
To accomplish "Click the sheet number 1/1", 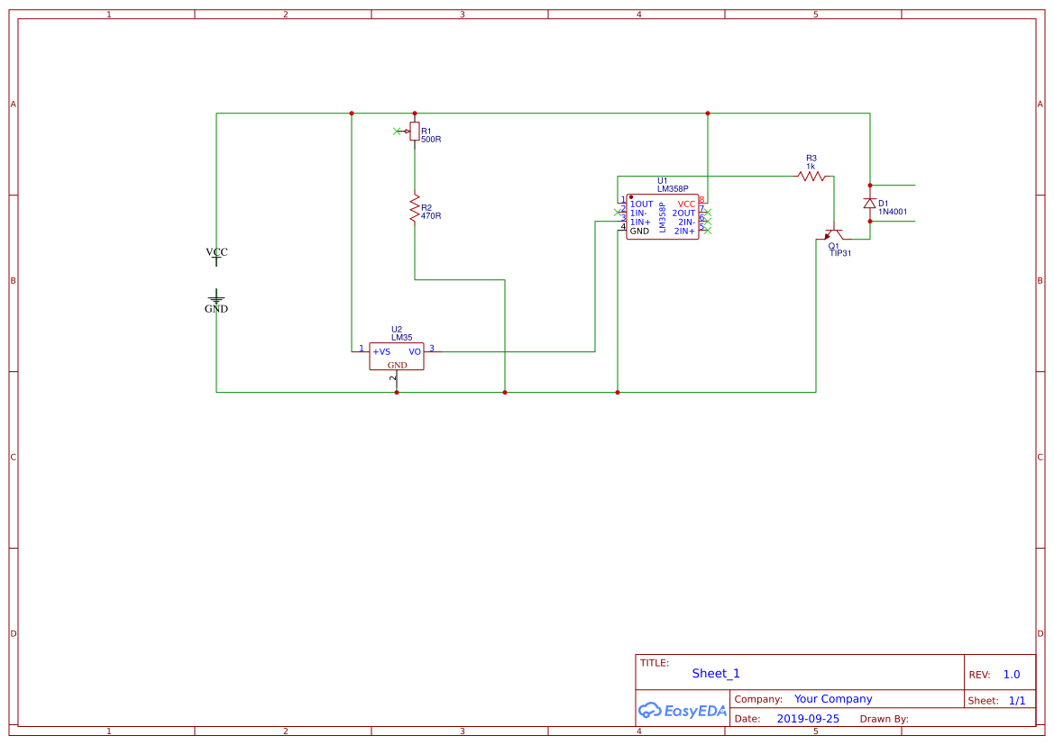I will tap(1017, 701).
